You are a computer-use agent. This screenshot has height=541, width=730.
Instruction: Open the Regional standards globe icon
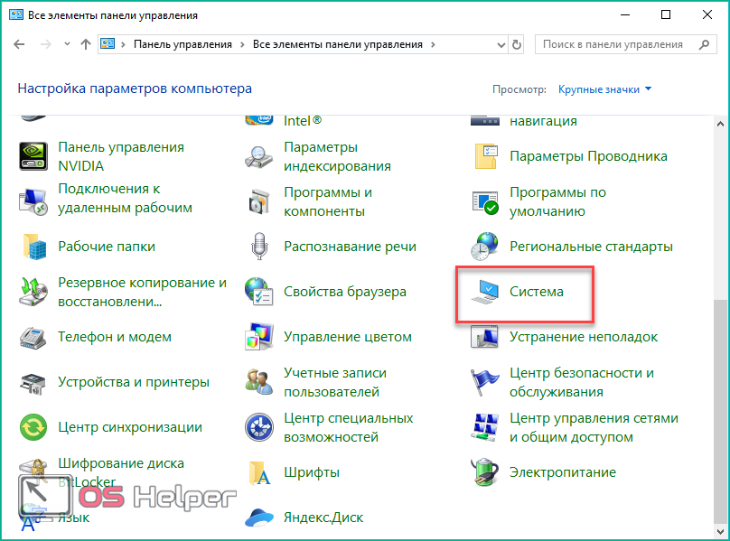point(484,247)
